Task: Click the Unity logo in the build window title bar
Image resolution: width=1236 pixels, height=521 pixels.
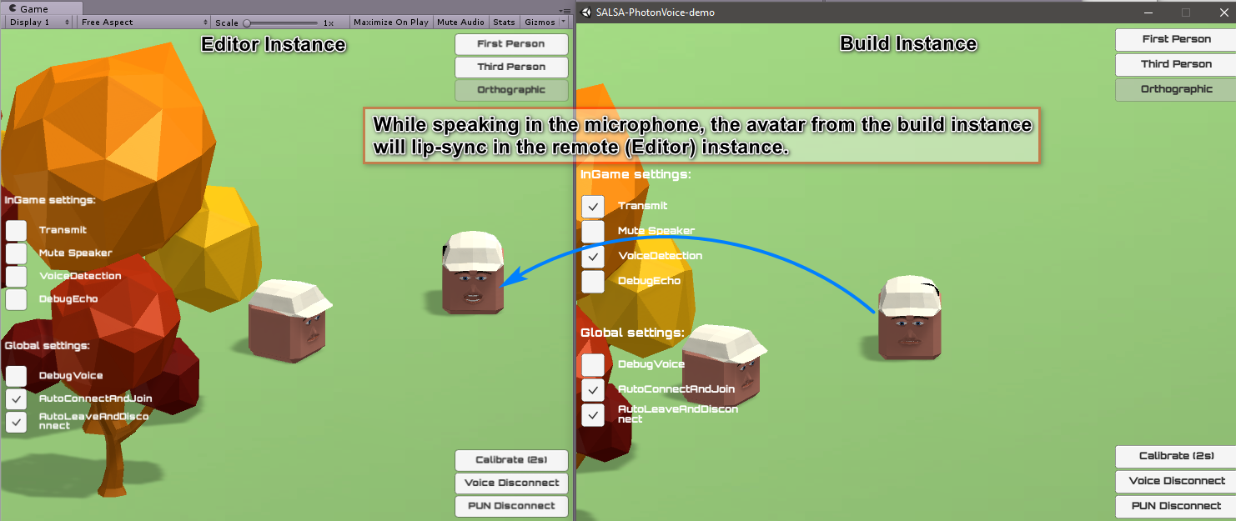Action: coord(586,13)
